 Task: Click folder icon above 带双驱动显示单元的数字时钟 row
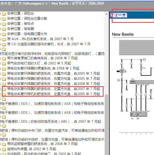point(4,49)
